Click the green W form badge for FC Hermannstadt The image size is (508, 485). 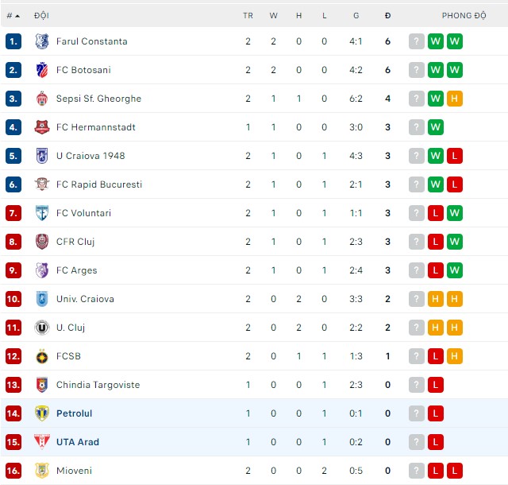click(x=436, y=127)
